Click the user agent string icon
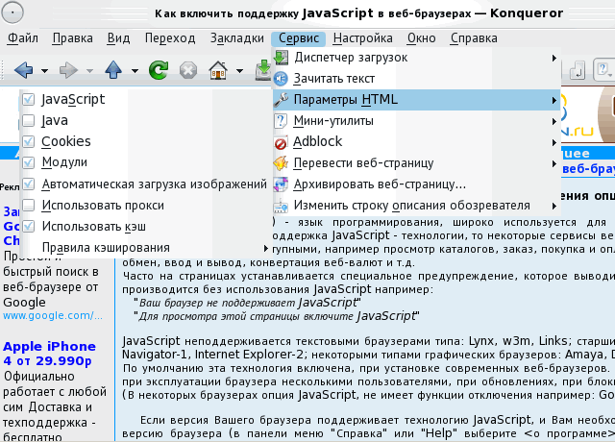Screen dimensions: 615x442 281,206
